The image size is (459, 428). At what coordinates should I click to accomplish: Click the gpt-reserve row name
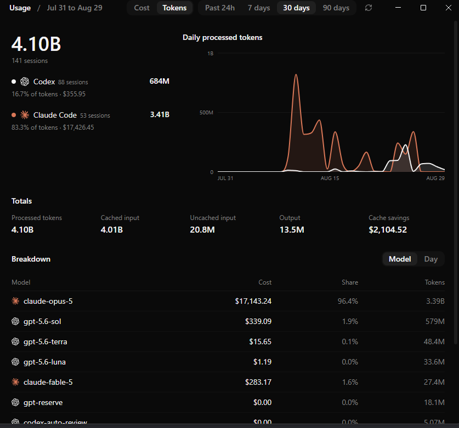(x=43, y=403)
